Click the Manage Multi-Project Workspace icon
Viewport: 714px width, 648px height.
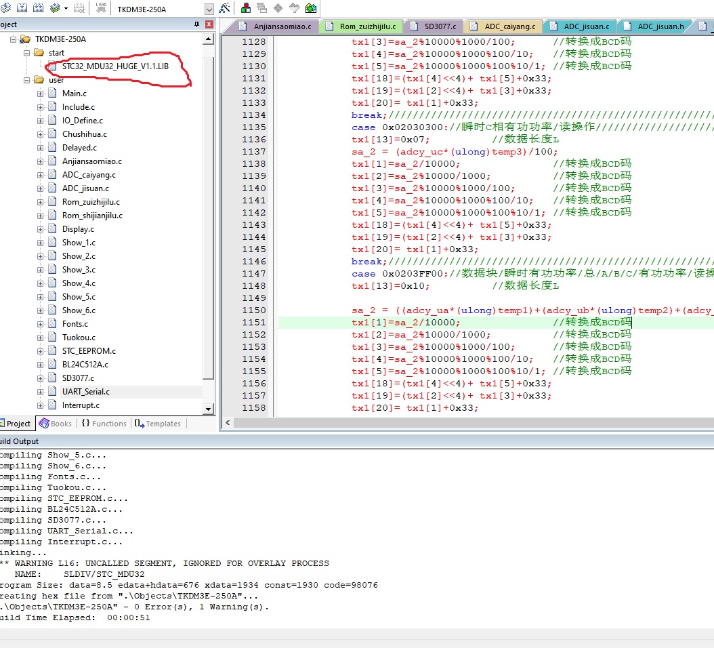262,7
